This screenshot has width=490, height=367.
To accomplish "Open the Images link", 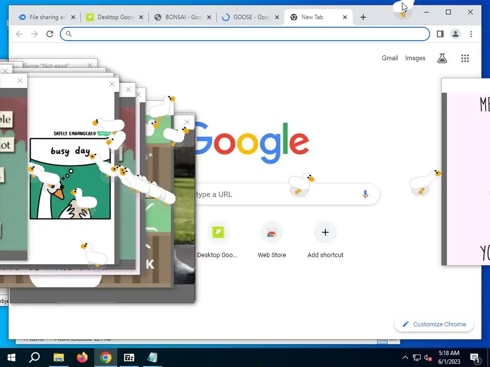I will point(415,58).
